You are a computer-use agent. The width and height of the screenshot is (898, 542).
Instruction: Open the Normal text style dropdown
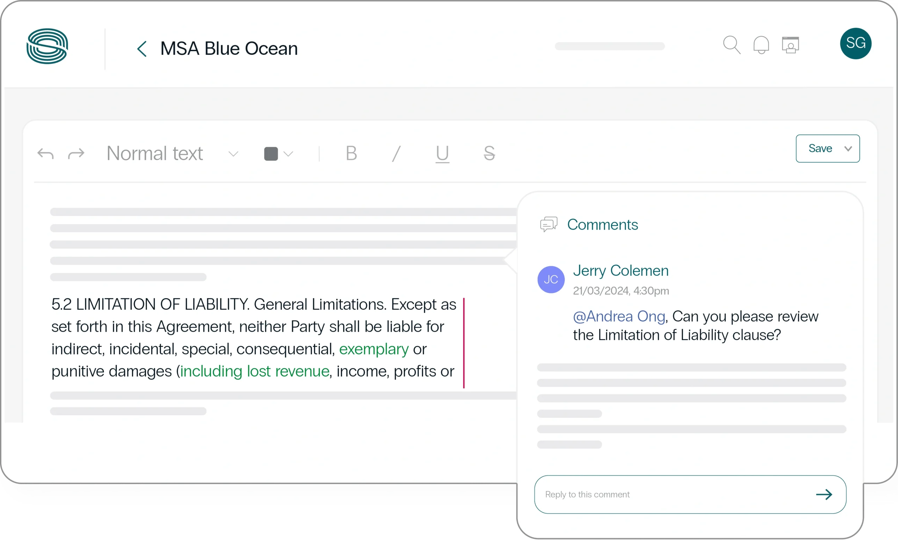pos(173,153)
